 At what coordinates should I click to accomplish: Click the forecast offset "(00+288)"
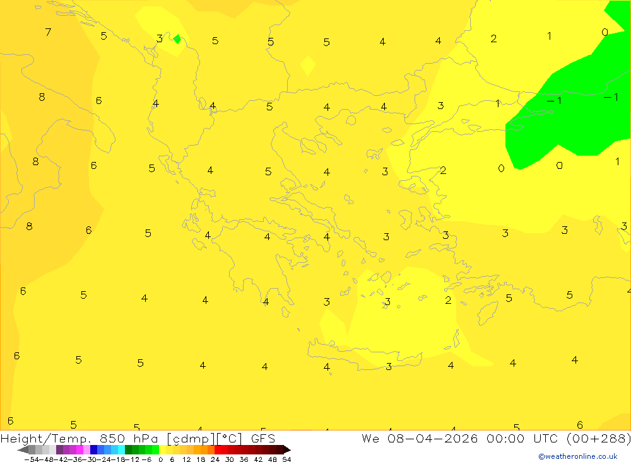pyautogui.click(x=599, y=438)
